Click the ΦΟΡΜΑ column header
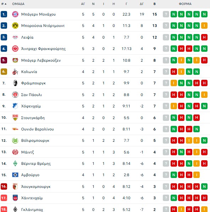 click(x=185, y=4)
